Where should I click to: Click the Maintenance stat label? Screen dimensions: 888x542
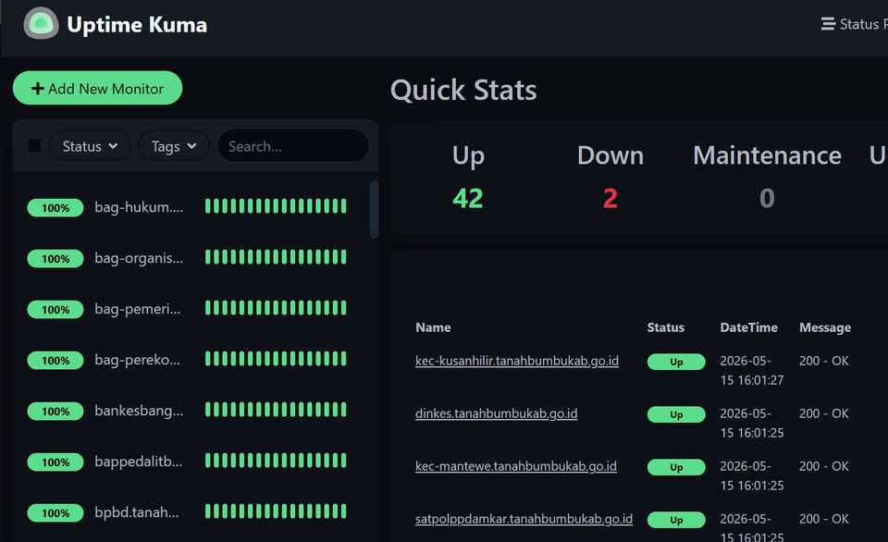(767, 155)
